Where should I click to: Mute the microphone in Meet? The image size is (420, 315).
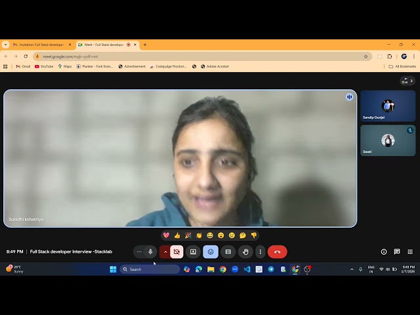(150, 252)
